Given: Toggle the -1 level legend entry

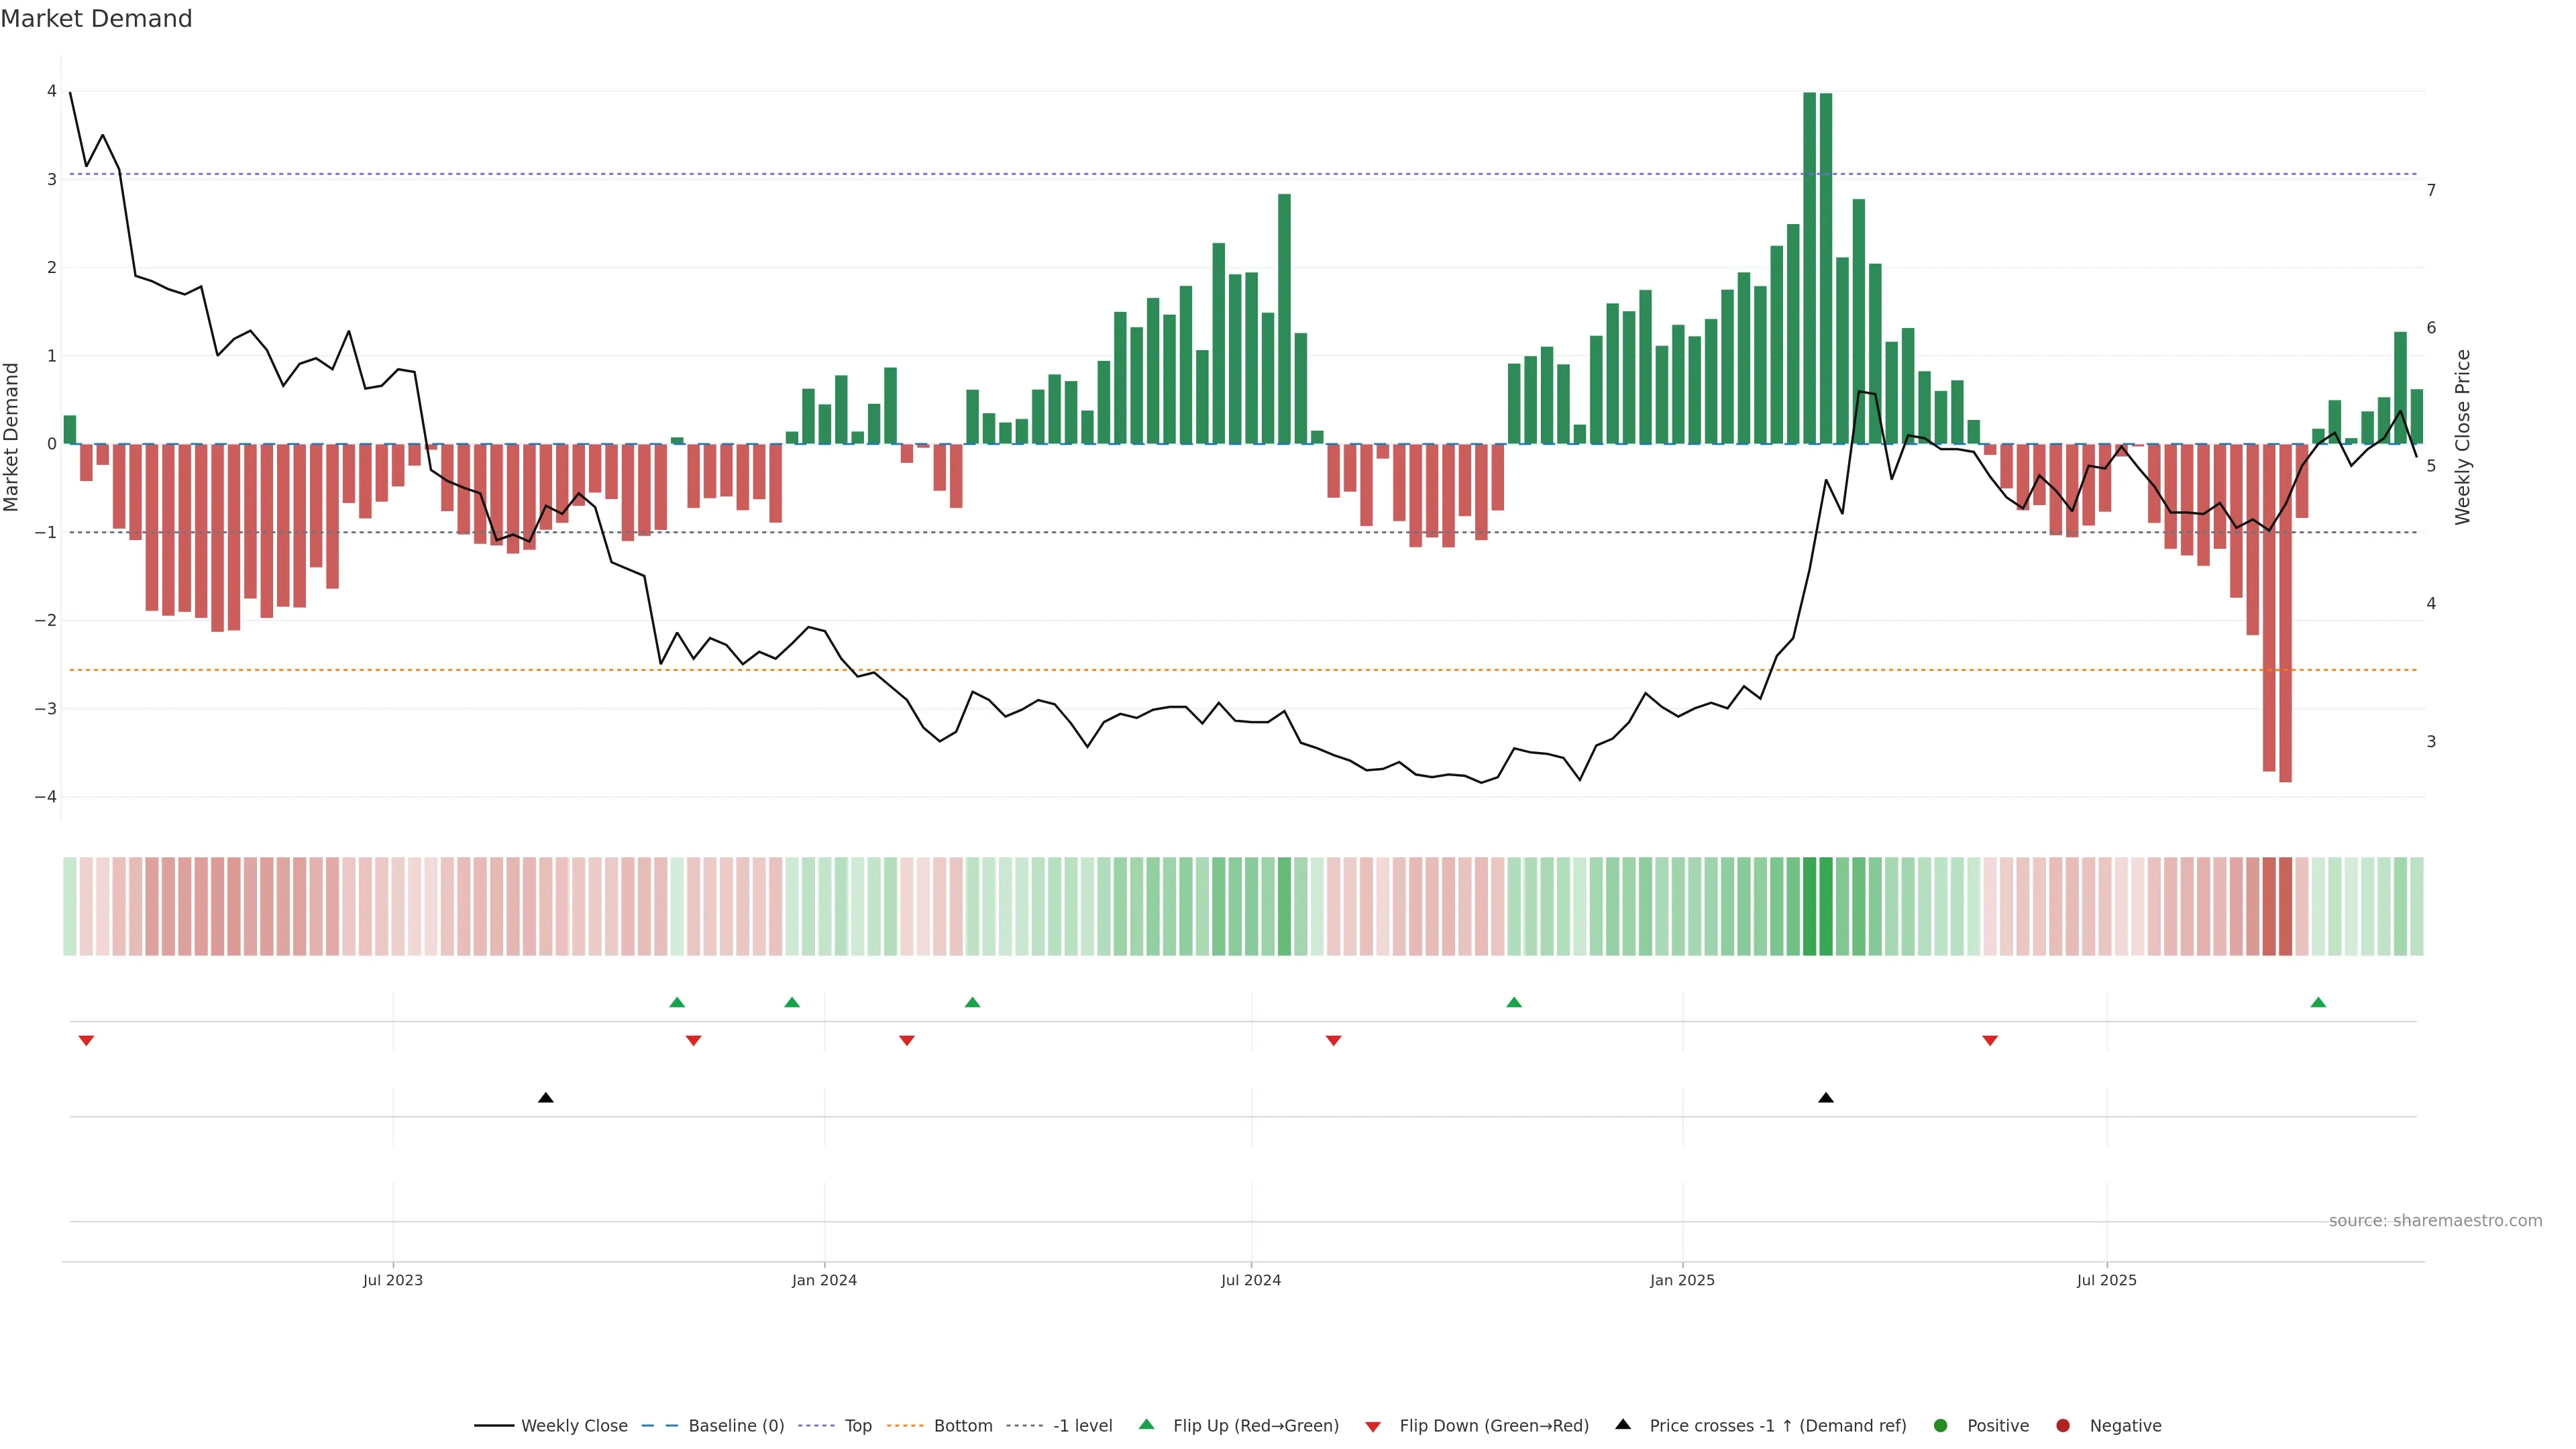Looking at the screenshot, I should [x=1082, y=1425].
